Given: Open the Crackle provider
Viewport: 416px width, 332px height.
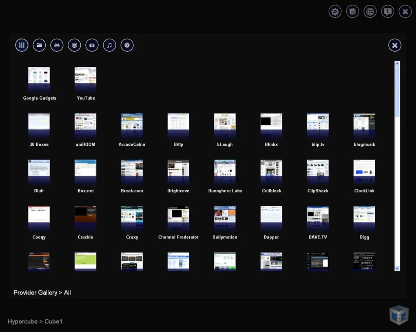Looking at the screenshot, I should 85,218.
